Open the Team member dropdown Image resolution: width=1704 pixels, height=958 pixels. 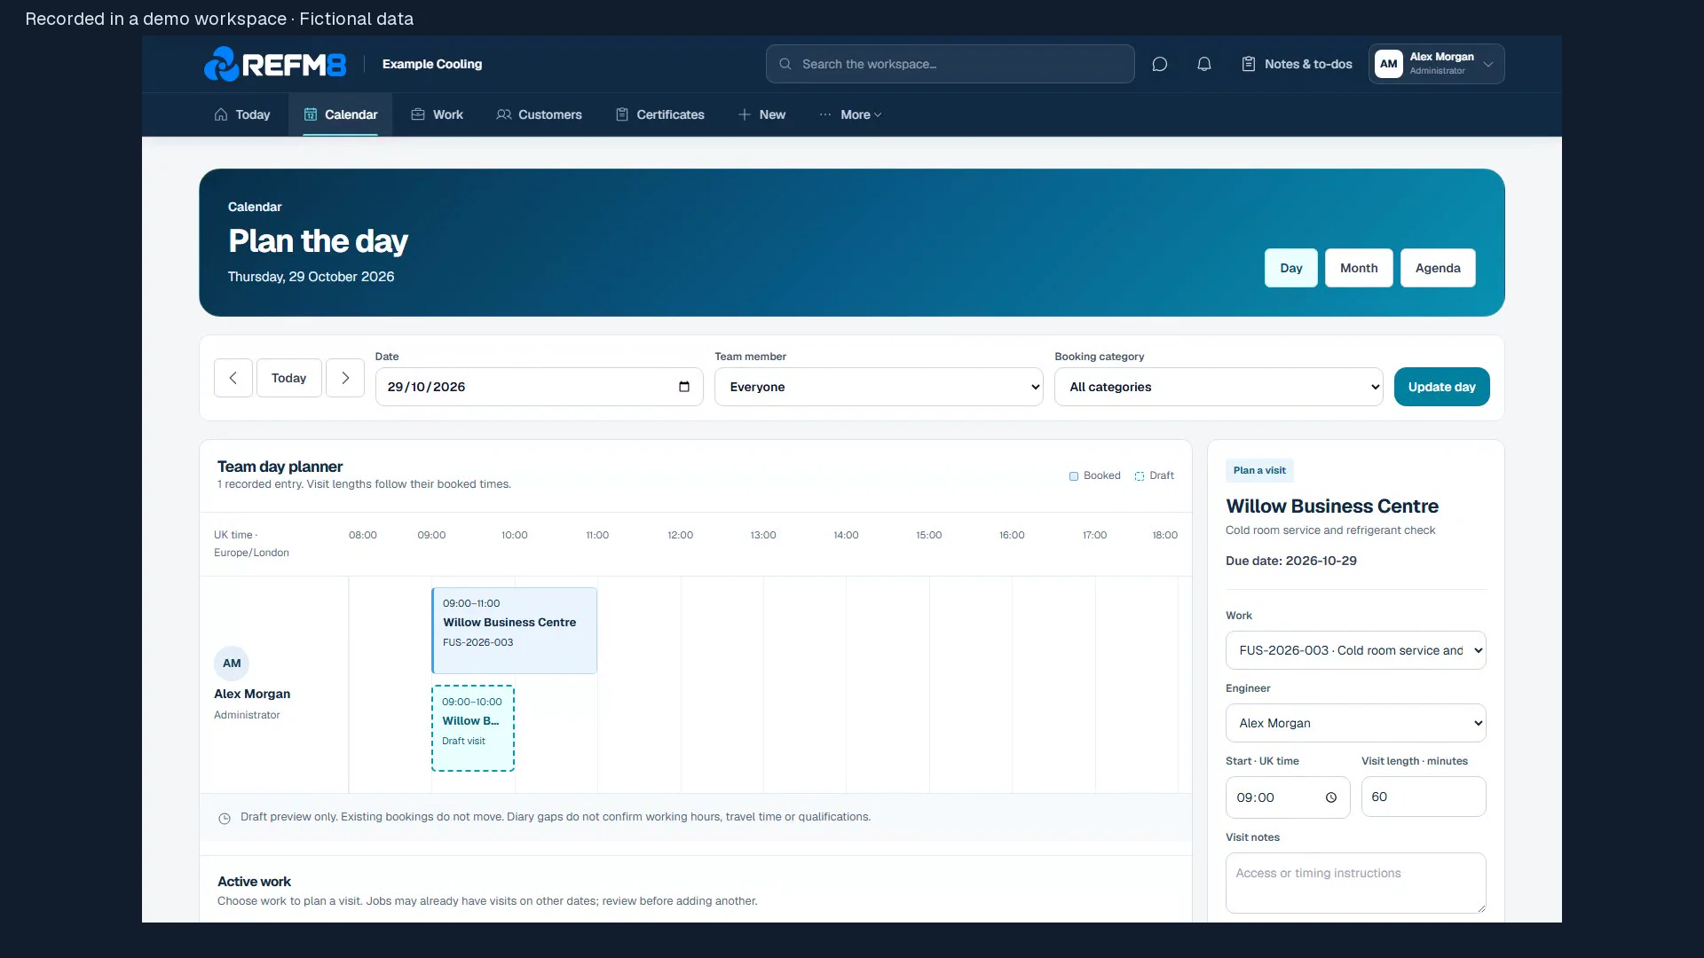(879, 387)
